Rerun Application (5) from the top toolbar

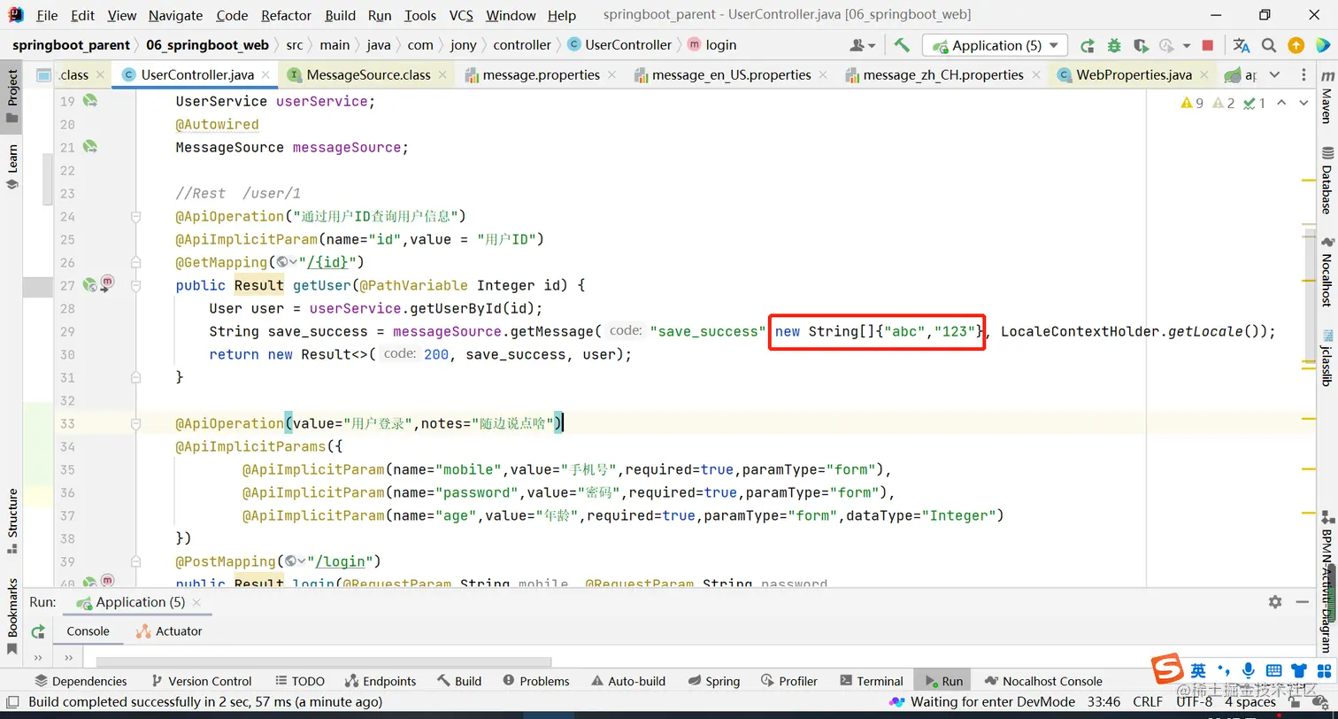(x=1088, y=45)
